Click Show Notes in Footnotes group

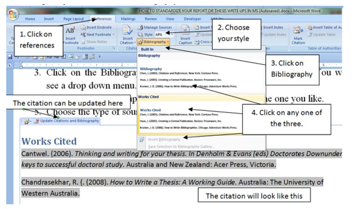click(94, 41)
